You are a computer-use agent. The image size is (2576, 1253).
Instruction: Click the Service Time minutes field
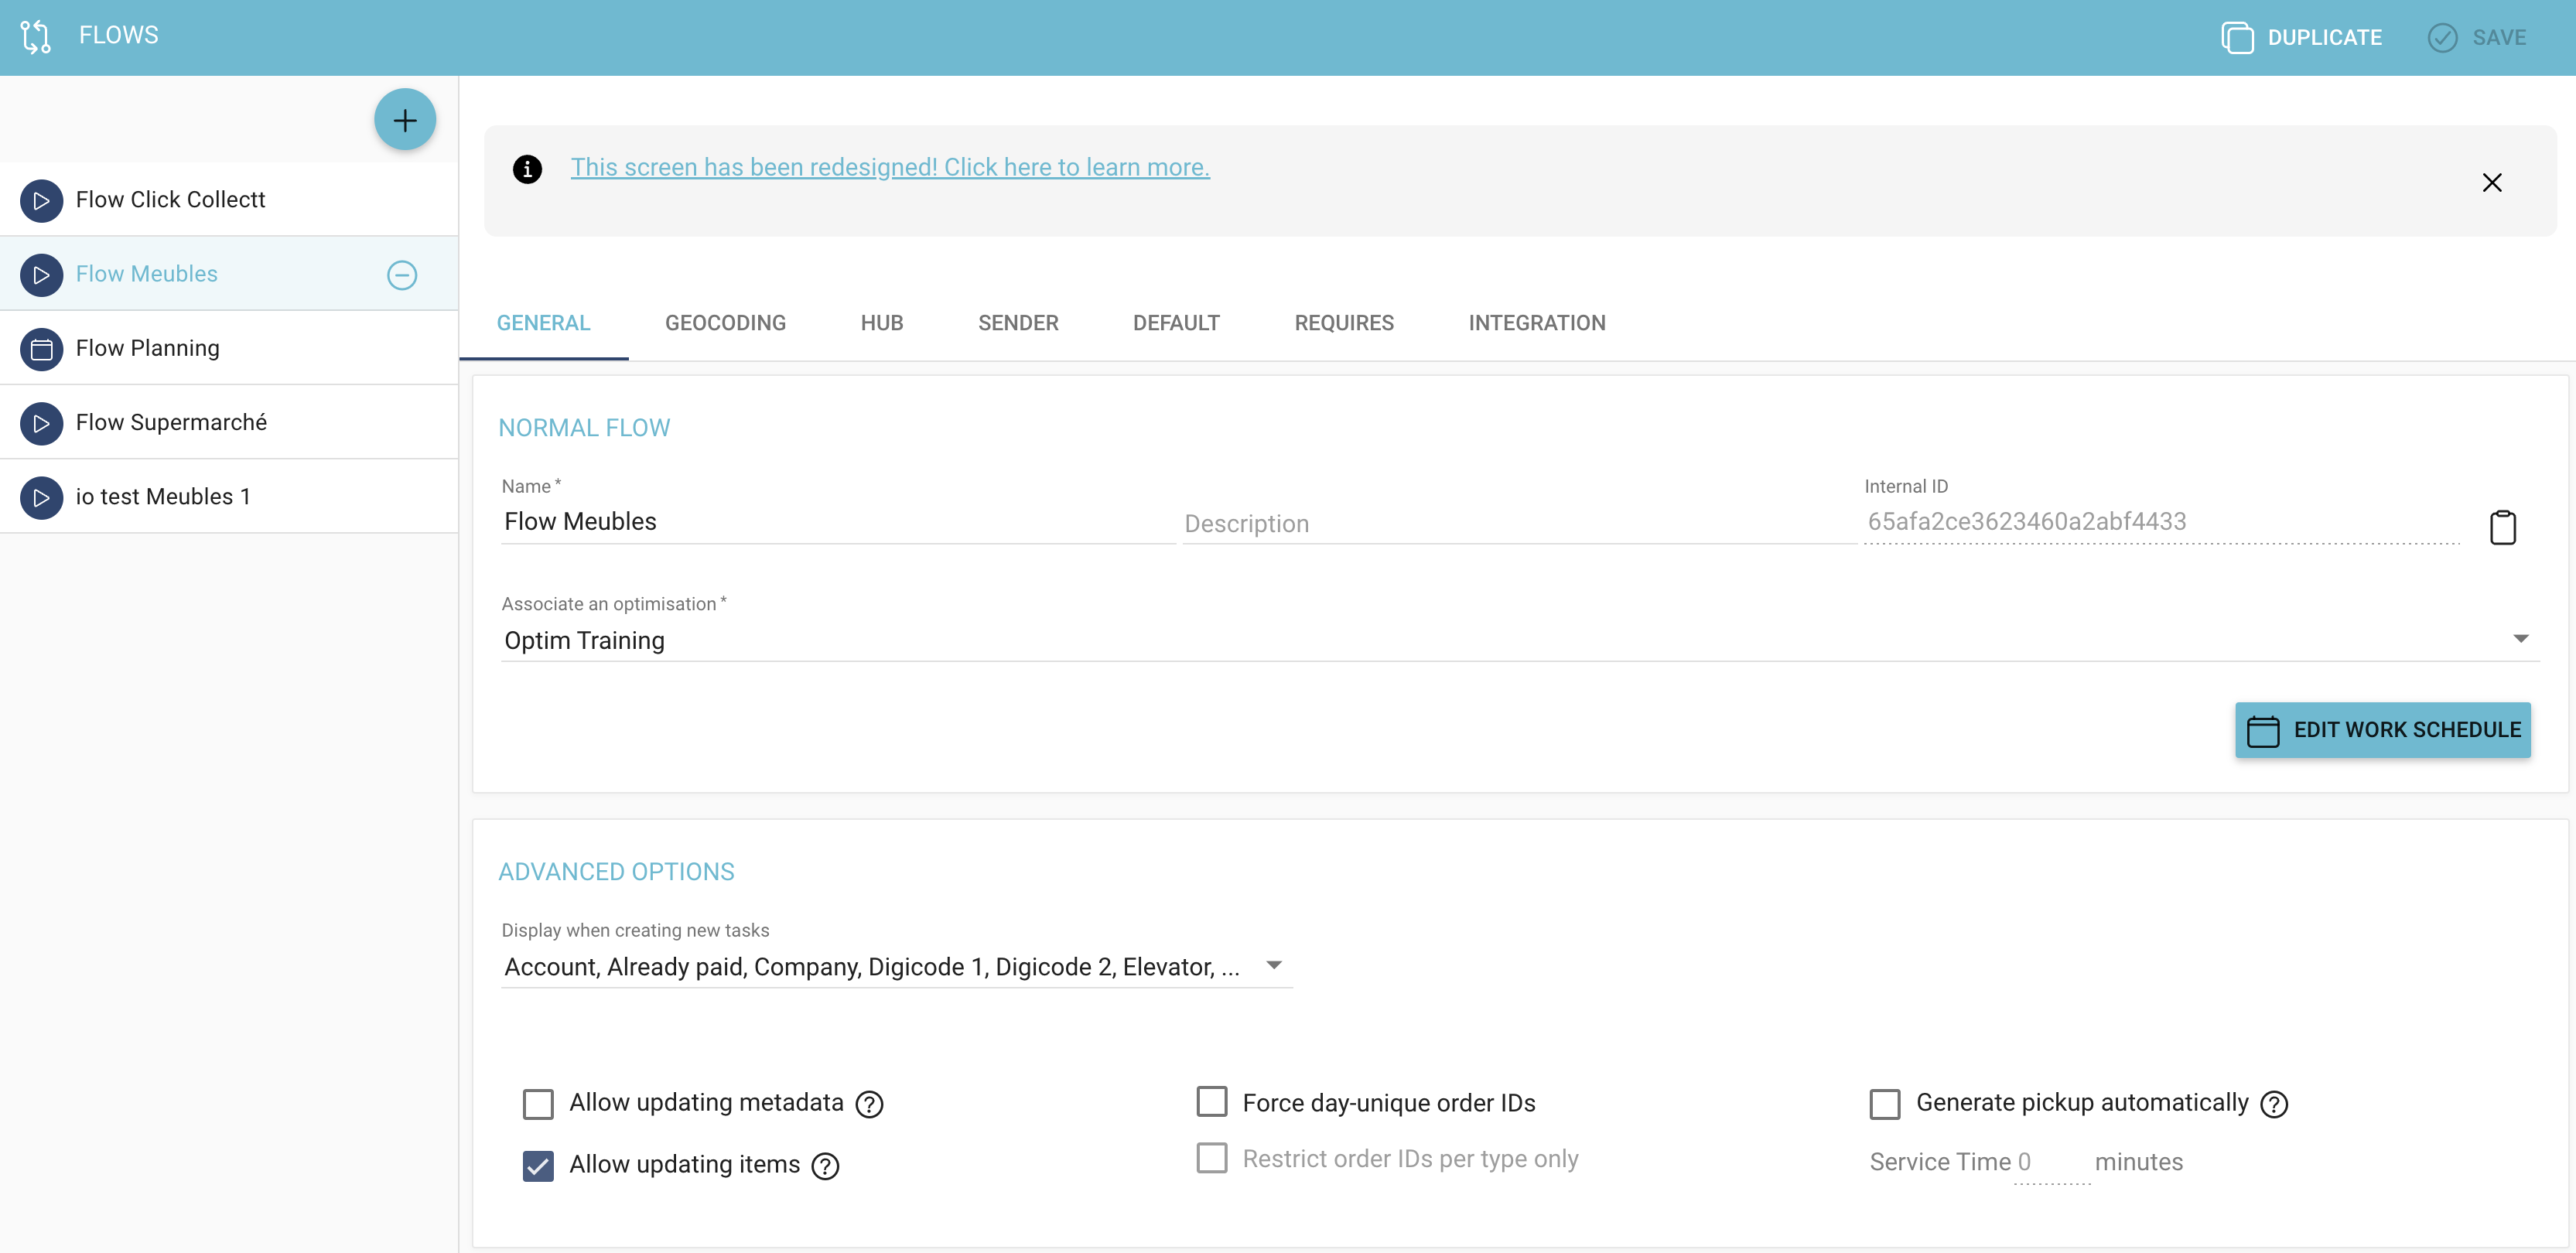tap(2051, 1162)
